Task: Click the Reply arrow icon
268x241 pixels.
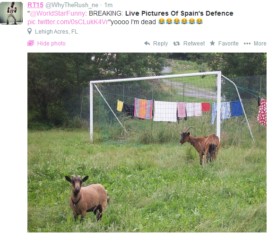Action: [147, 43]
